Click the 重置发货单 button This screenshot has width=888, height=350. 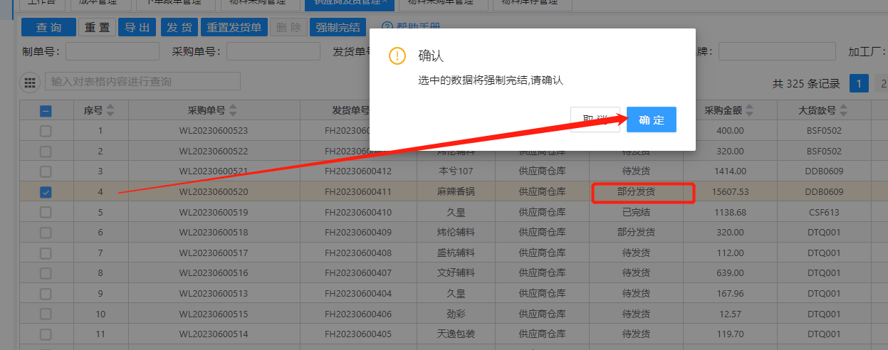234,28
